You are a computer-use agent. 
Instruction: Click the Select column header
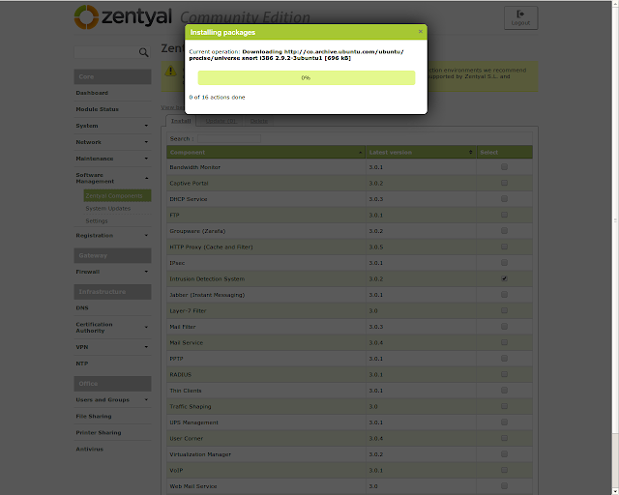[x=505, y=153]
